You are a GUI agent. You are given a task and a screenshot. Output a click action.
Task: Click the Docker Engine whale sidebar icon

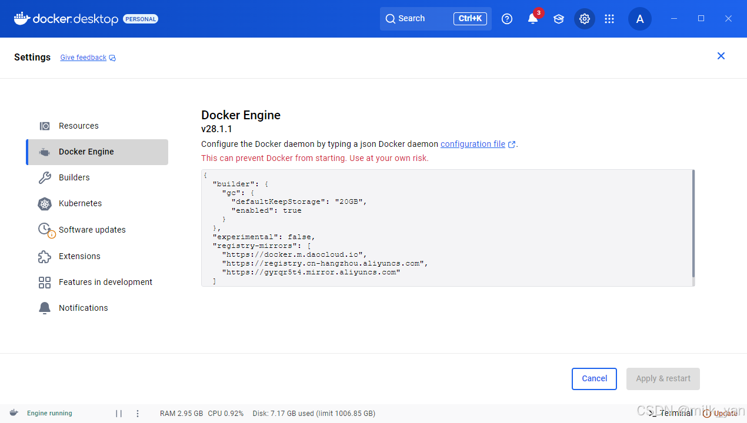point(45,152)
